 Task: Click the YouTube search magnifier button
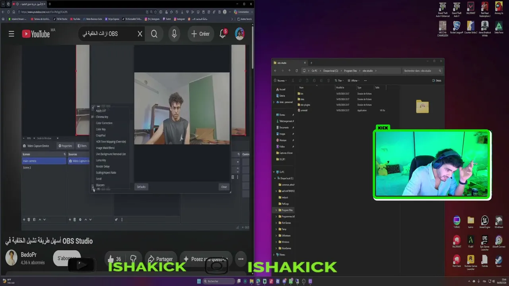(154, 34)
